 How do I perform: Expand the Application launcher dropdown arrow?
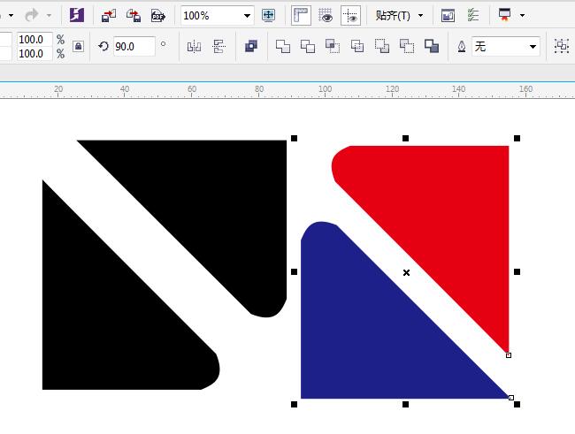522,15
